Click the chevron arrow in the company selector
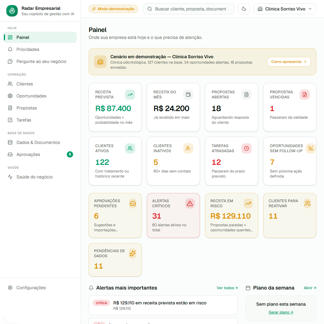324x324 pixels. coord(310,9)
